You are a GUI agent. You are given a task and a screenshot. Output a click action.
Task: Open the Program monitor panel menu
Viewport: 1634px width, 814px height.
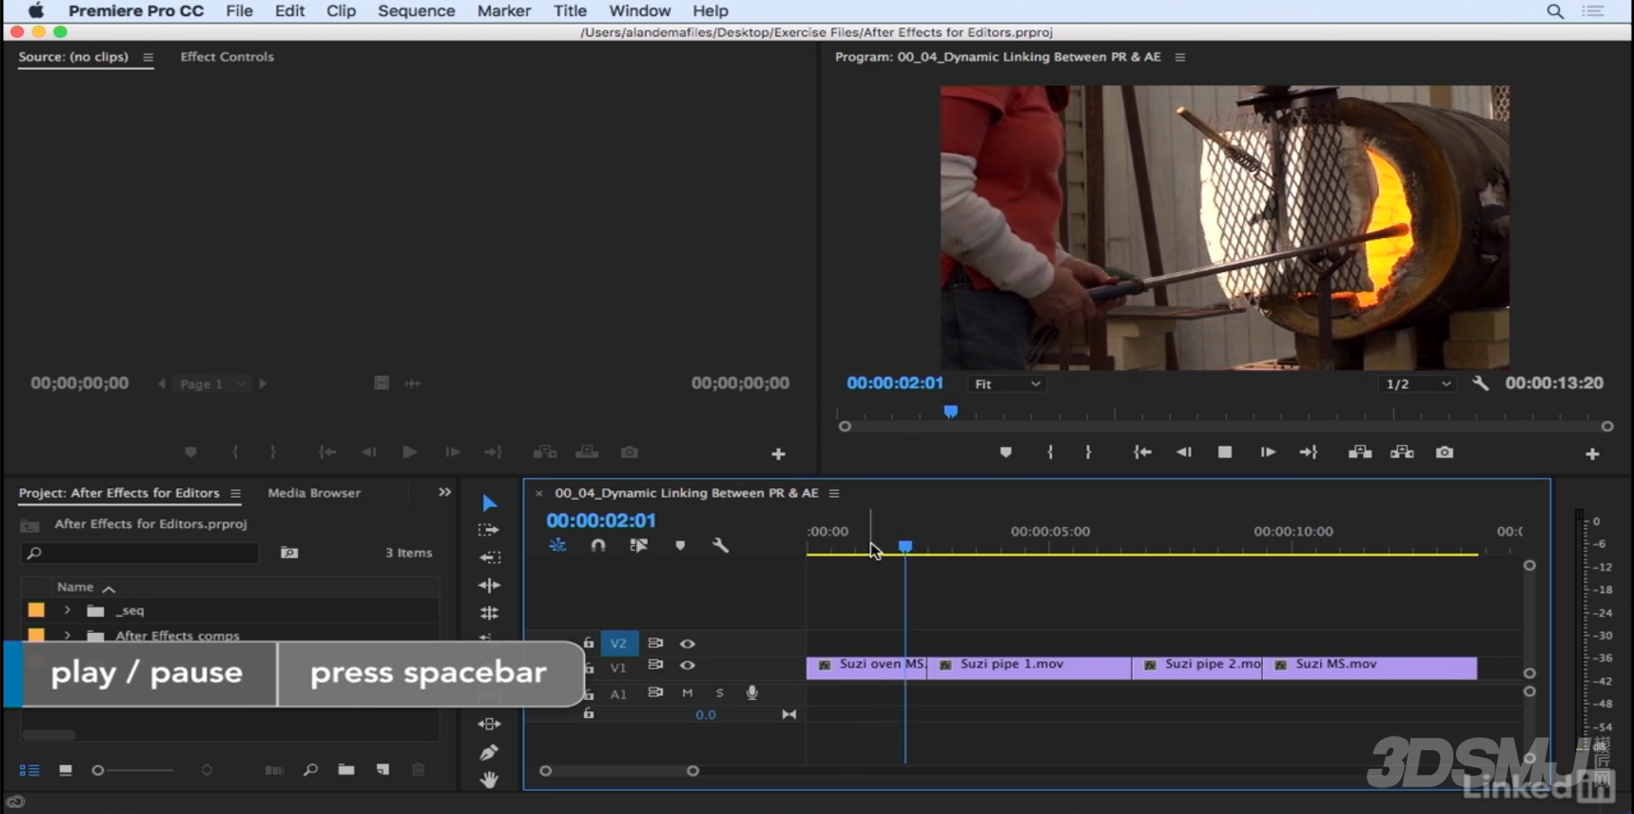point(1180,57)
